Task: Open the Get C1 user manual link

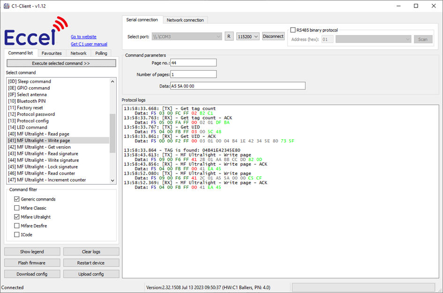Action: (x=89, y=44)
